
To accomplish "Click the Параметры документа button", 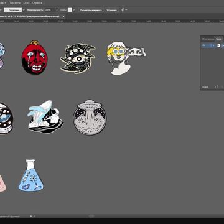I will coord(91,10).
